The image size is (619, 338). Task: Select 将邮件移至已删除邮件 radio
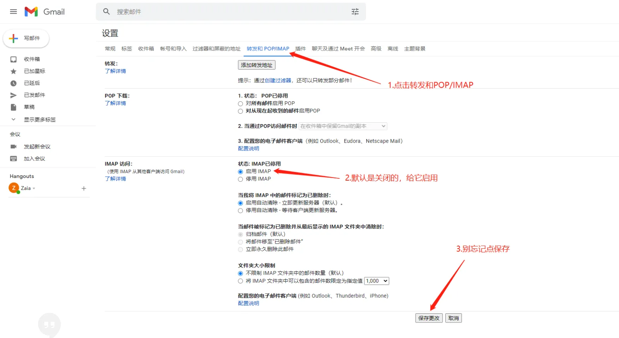pos(240,242)
